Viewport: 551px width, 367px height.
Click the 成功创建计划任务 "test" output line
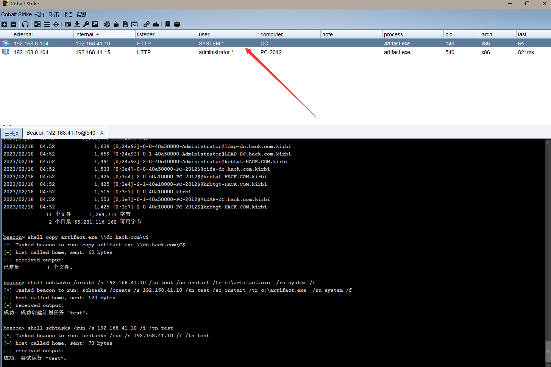(45, 313)
